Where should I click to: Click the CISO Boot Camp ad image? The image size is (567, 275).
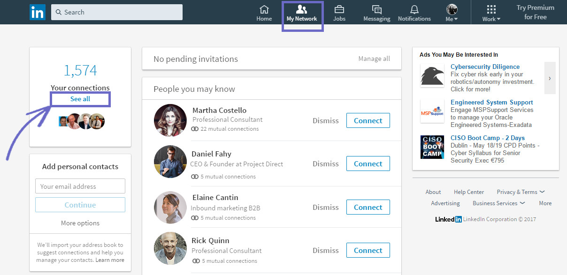432,147
